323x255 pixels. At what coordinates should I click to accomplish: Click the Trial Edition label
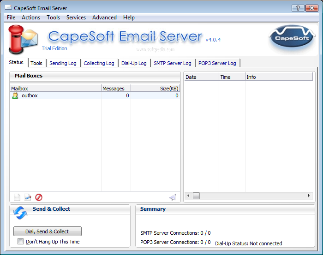coord(54,48)
